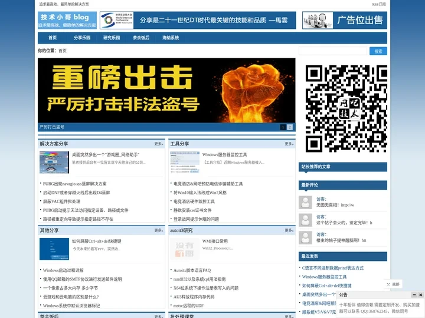
Task: Open the Windows启动过程详解 article
Action: pos(63,270)
